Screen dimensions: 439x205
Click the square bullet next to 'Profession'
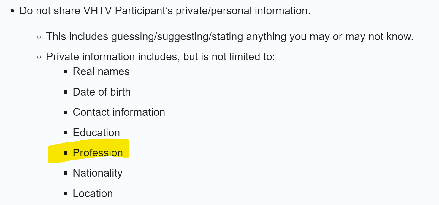click(x=66, y=153)
